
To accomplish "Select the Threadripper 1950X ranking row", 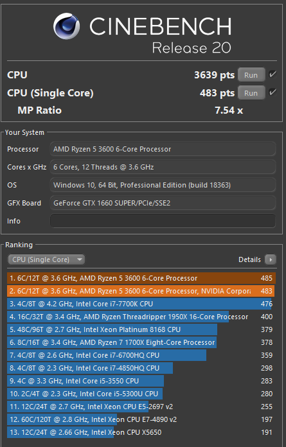I will pos(141,317).
